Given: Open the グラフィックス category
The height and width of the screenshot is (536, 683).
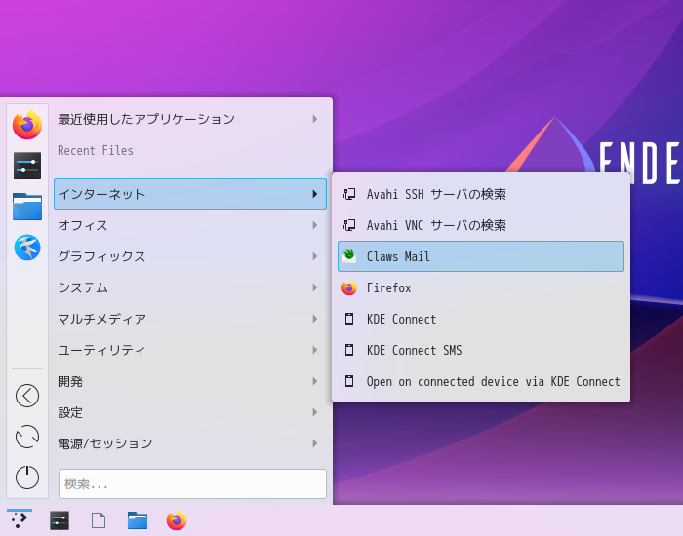Looking at the screenshot, I should click(x=190, y=256).
